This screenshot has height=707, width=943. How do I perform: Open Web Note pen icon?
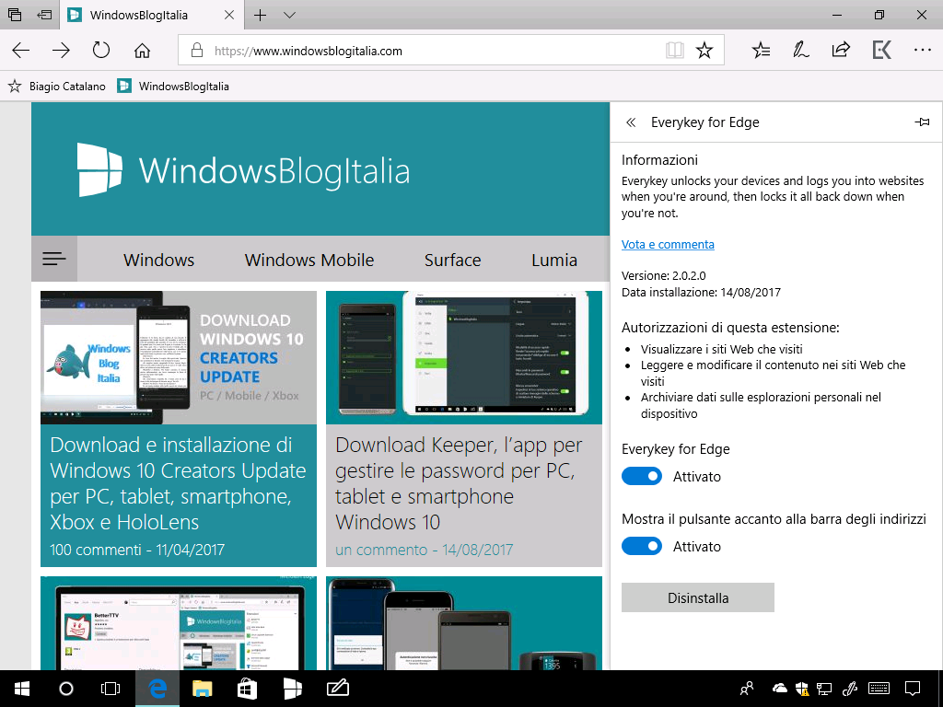pyautogui.click(x=800, y=50)
